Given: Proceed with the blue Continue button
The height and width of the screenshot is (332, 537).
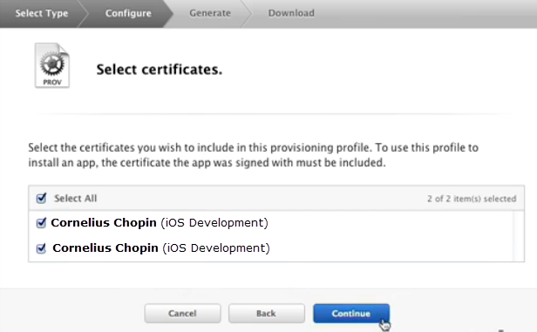Looking at the screenshot, I should click(351, 313).
